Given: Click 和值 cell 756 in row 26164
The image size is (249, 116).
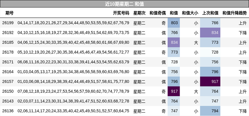Looking at the screenshot, I should (x=174, y=72).
